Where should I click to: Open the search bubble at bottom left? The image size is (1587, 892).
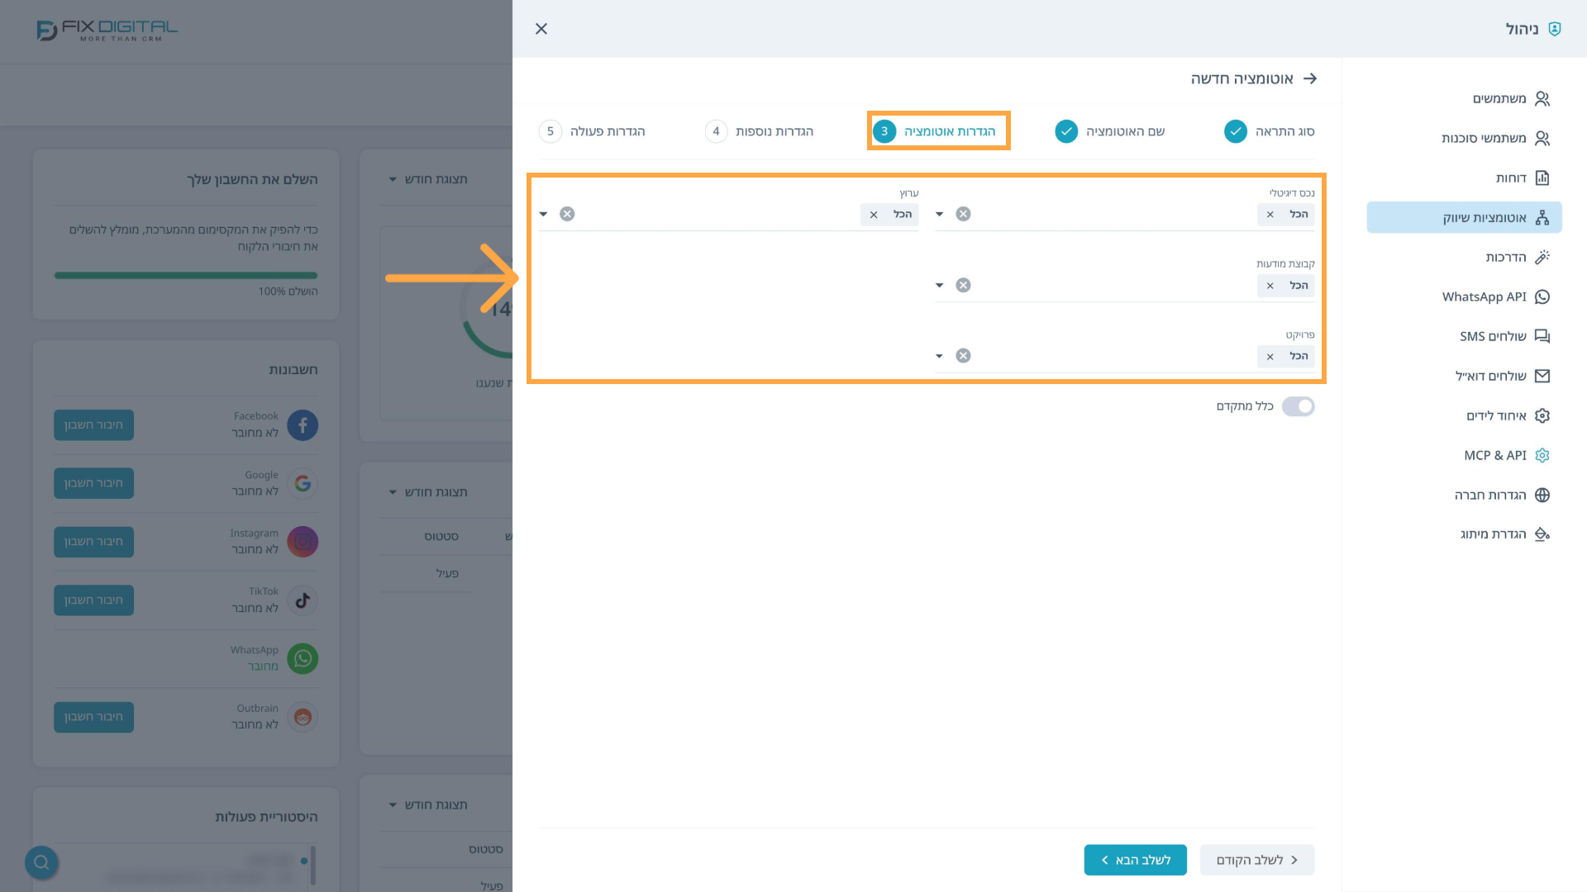click(41, 862)
